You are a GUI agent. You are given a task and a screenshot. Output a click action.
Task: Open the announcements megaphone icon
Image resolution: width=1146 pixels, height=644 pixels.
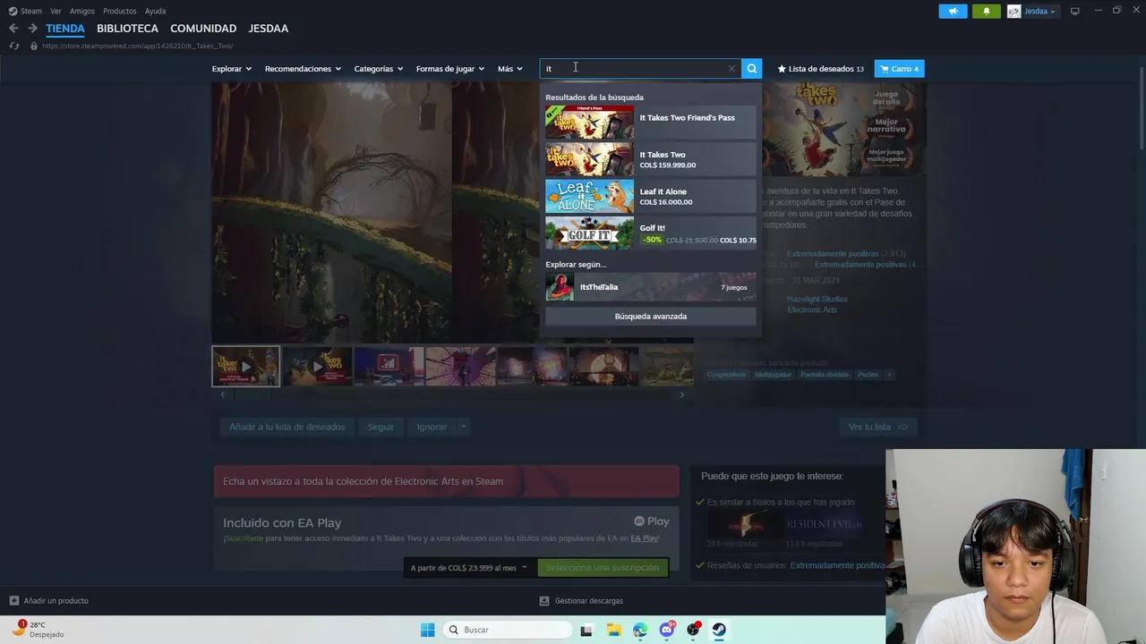click(x=953, y=11)
